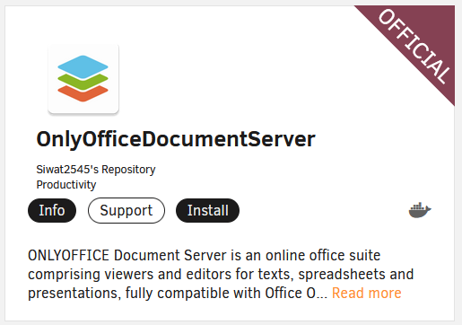The height and width of the screenshot is (325, 462).
Task: Select the blue top layer of the logo
Action: [x=83, y=66]
